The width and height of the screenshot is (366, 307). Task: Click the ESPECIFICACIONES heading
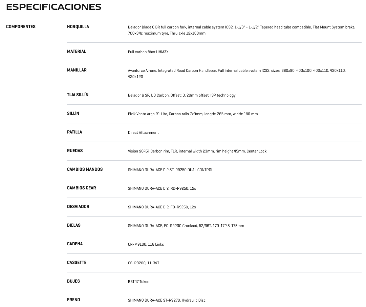pyautogui.click(x=54, y=7)
